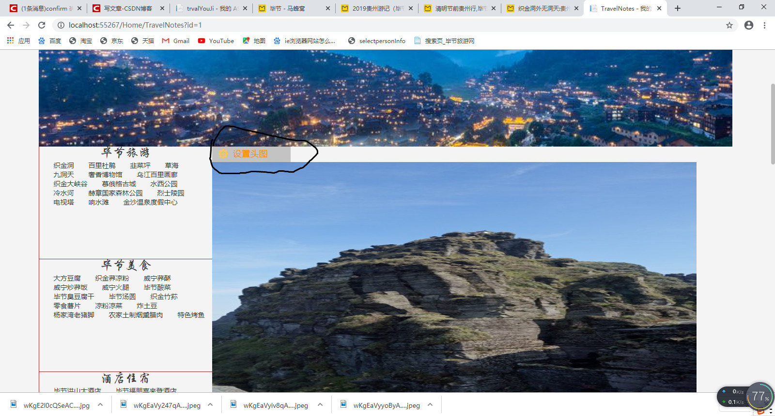Open the 搜索页_毕节旅游网 bookmark
The width and height of the screenshot is (775, 416).
pyautogui.click(x=444, y=41)
